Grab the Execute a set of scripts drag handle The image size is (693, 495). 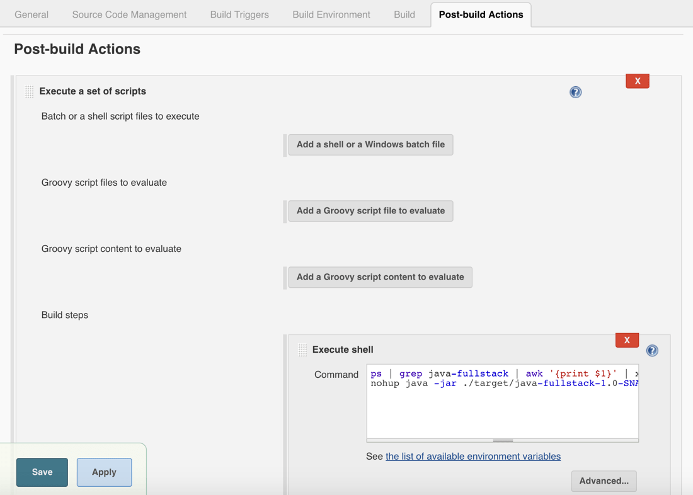click(29, 91)
